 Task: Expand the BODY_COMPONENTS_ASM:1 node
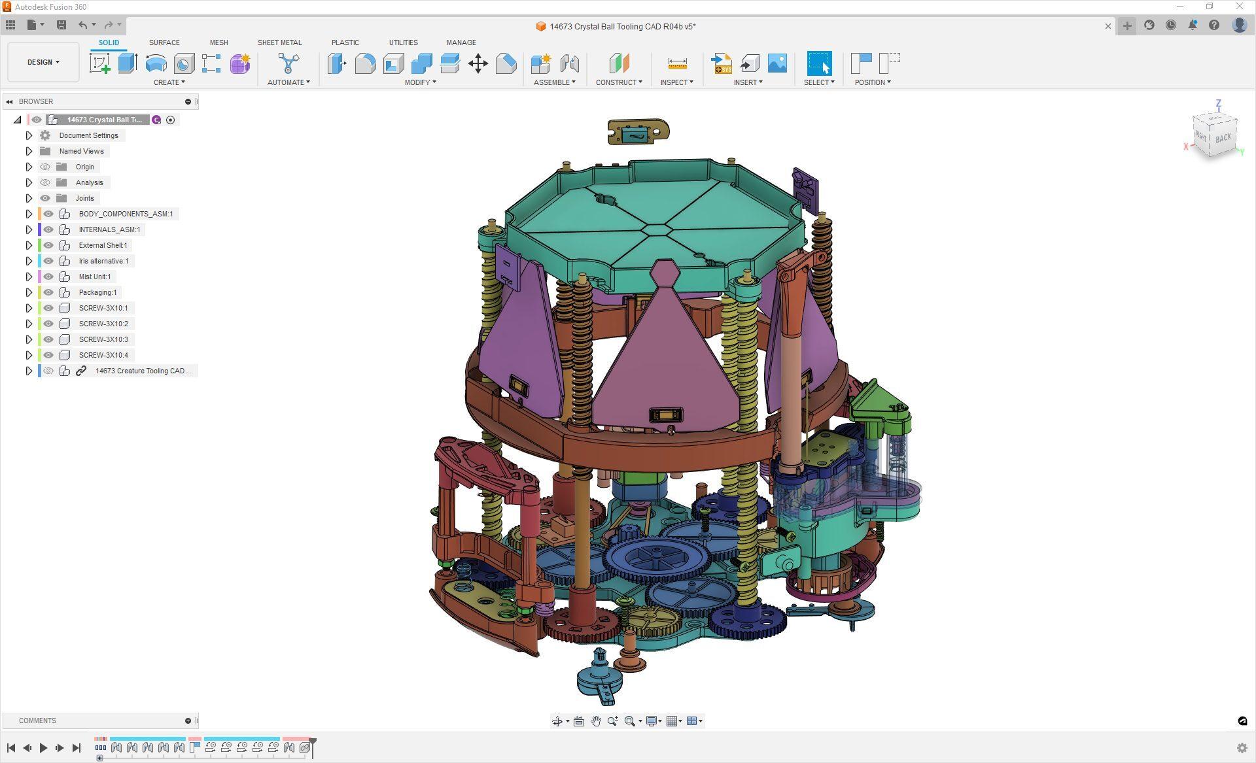(28, 213)
